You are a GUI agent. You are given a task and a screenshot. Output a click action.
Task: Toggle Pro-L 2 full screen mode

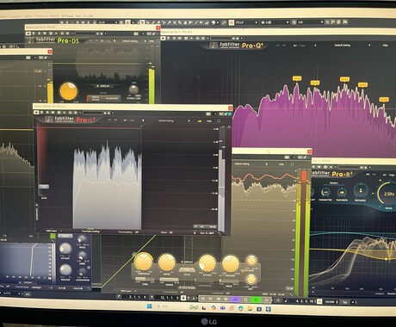(x=219, y=121)
